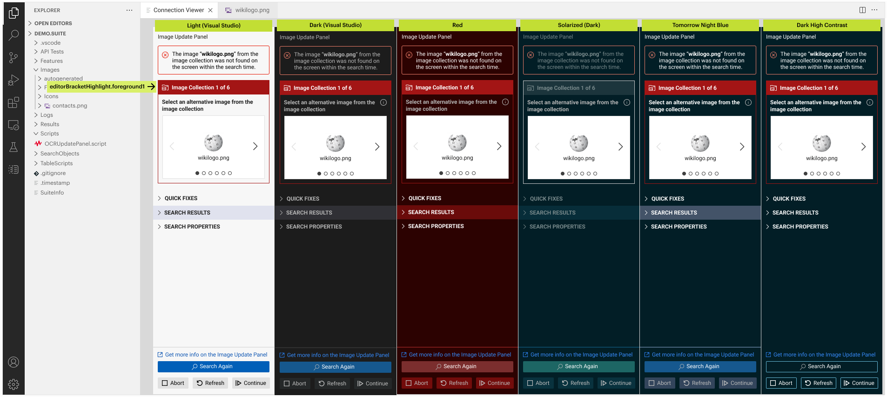
Task: Open the Explorer activity bar icon
Action: click(x=13, y=13)
